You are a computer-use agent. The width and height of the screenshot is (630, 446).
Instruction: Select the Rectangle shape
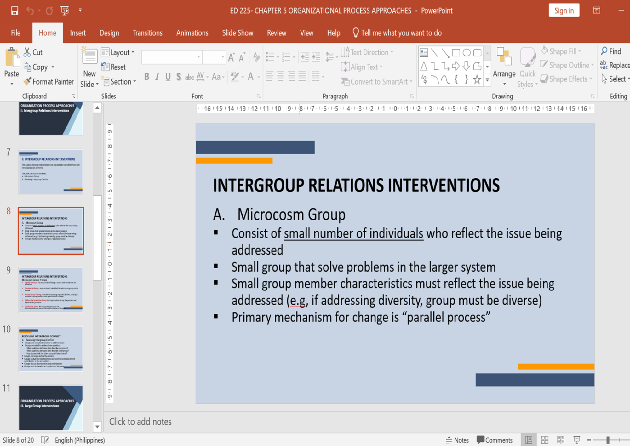pos(456,52)
